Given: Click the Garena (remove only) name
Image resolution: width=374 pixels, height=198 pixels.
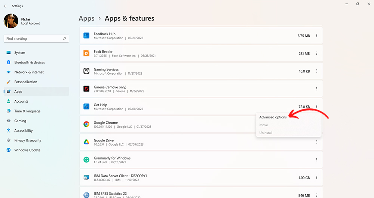Looking at the screenshot, I should pos(110,87).
